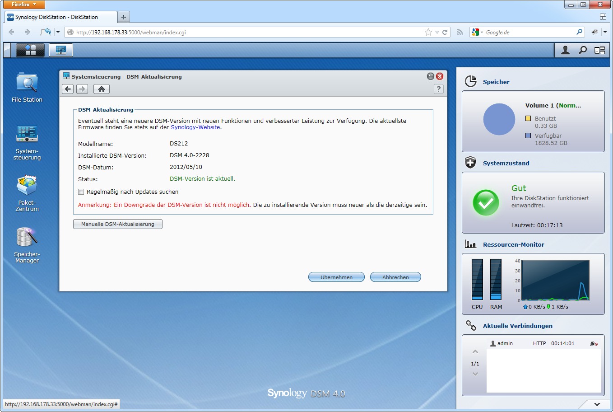Disconnect the admin connection icon
613x412 pixels.
click(x=594, y=343)
